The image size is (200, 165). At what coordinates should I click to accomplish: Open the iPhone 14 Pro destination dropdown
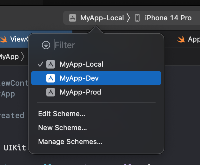168,18
